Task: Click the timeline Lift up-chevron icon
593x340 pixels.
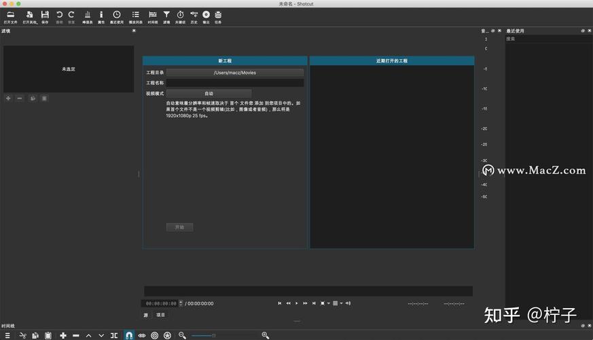Action: 88,335
